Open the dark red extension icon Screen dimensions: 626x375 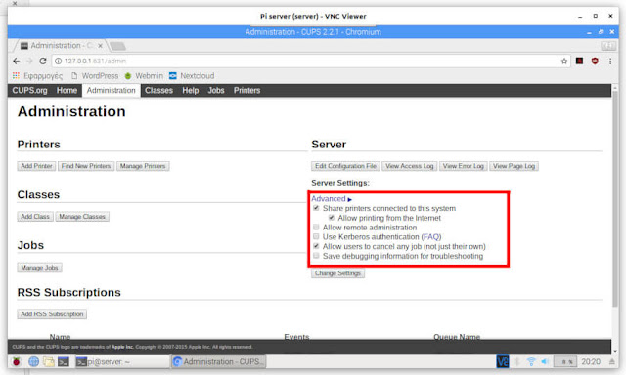tap(579, 61)
